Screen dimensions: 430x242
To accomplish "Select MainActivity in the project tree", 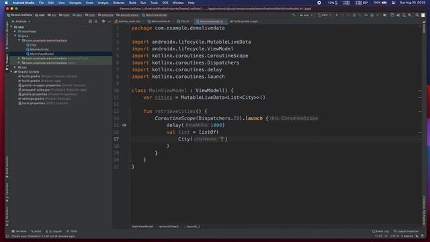I will tap(38, 49).
